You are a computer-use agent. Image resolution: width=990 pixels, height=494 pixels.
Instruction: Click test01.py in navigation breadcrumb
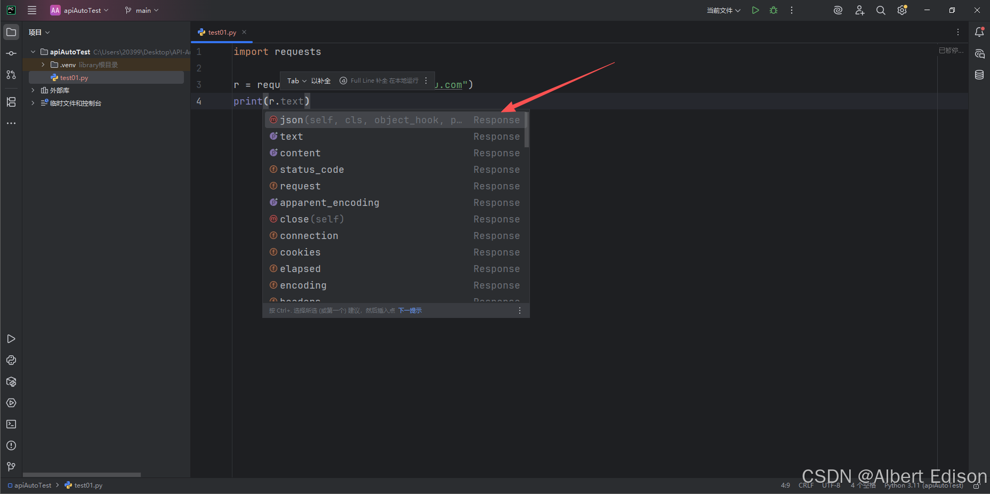84,485
